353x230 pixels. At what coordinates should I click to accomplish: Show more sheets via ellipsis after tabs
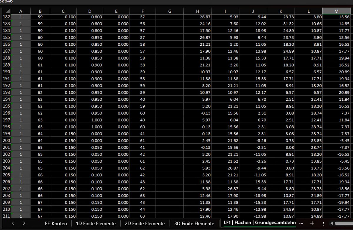[301, 223]
